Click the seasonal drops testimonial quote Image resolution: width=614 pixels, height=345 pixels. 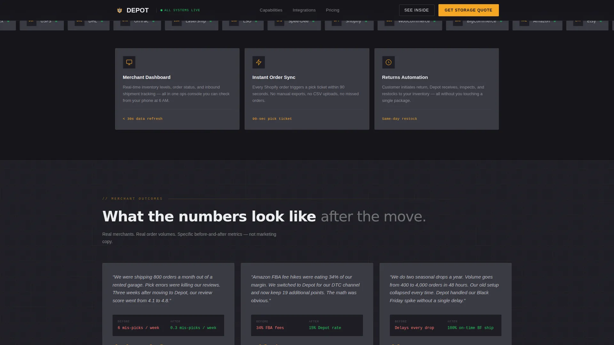point(444,289)
